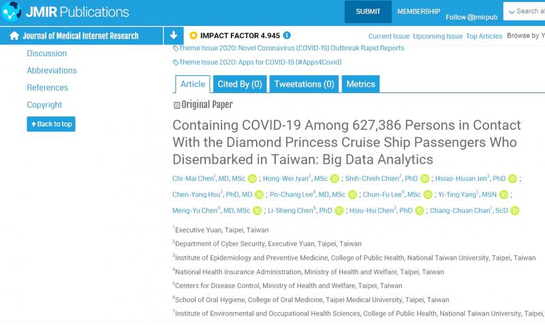The width and height of the screenshot is (545, 325).
Task: Open the journal dropdown with the down arrow
Action: point(174,35)
